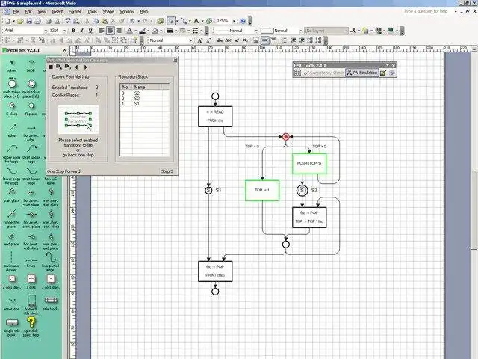Open the Arial font name dropdown
This screenshot has width=478, height=359.
pos(46,31)
